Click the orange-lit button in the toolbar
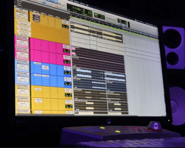185x148 pixels. click(57, 6)
